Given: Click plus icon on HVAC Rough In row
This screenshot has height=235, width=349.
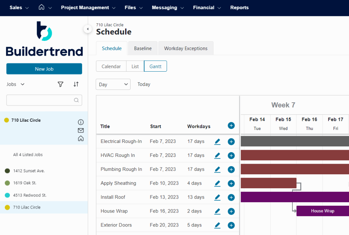Looking at the screenshot, I should [231, 156].
